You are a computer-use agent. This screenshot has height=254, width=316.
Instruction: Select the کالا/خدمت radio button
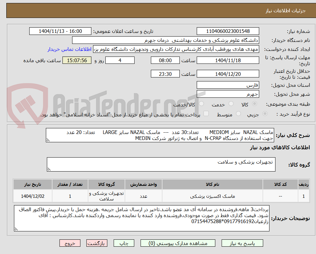click(x=201, y=104)
